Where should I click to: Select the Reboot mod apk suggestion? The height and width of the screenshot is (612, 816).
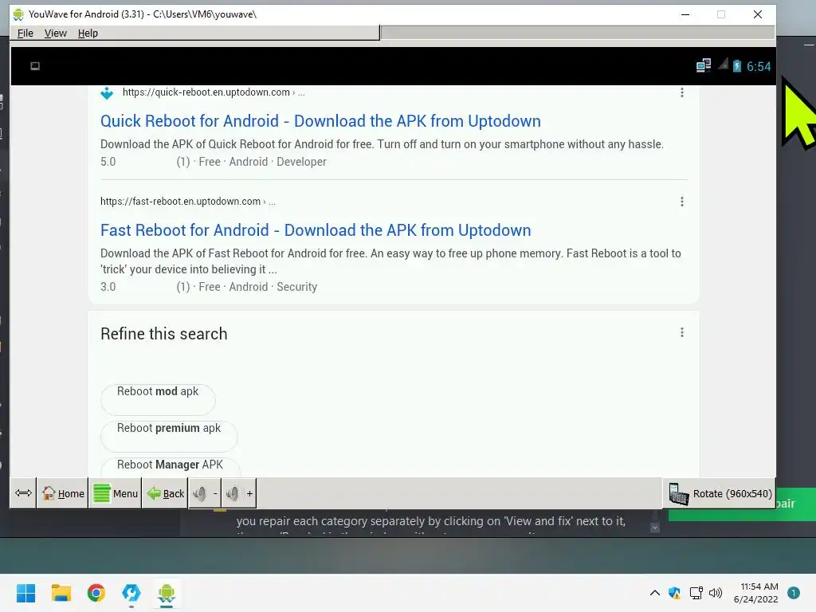tap(158, 398)
